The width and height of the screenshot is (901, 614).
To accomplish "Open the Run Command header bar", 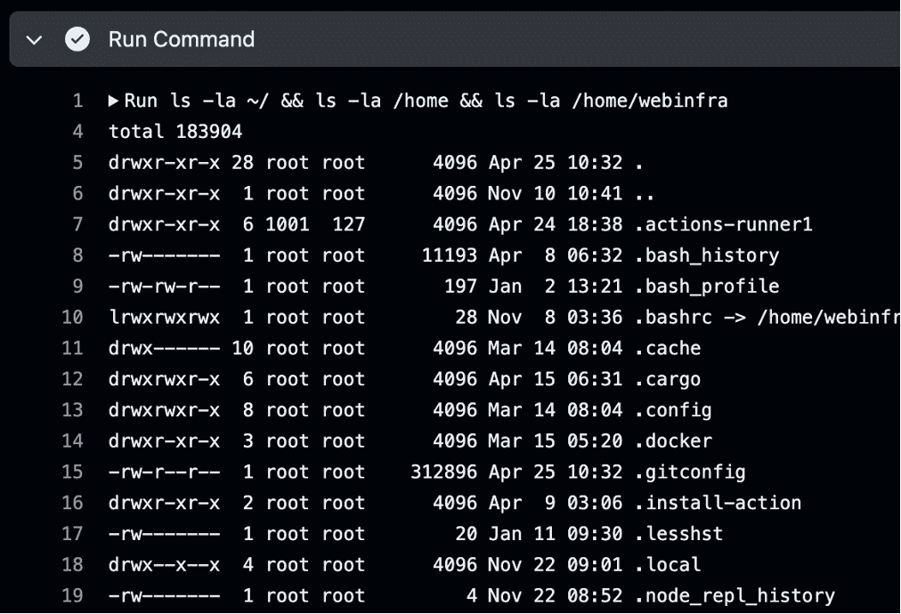I will (x=445, y=39).
